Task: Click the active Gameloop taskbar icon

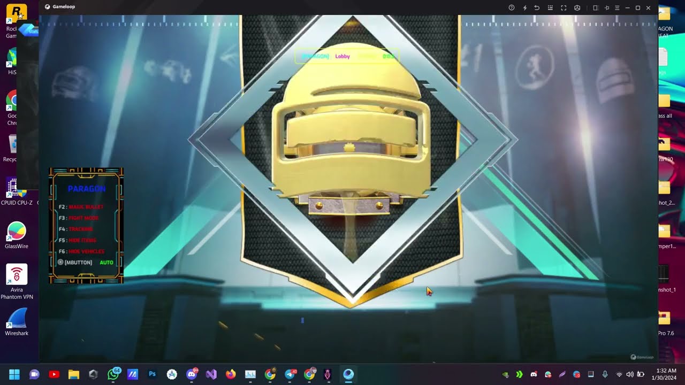Action: point(348,374)
